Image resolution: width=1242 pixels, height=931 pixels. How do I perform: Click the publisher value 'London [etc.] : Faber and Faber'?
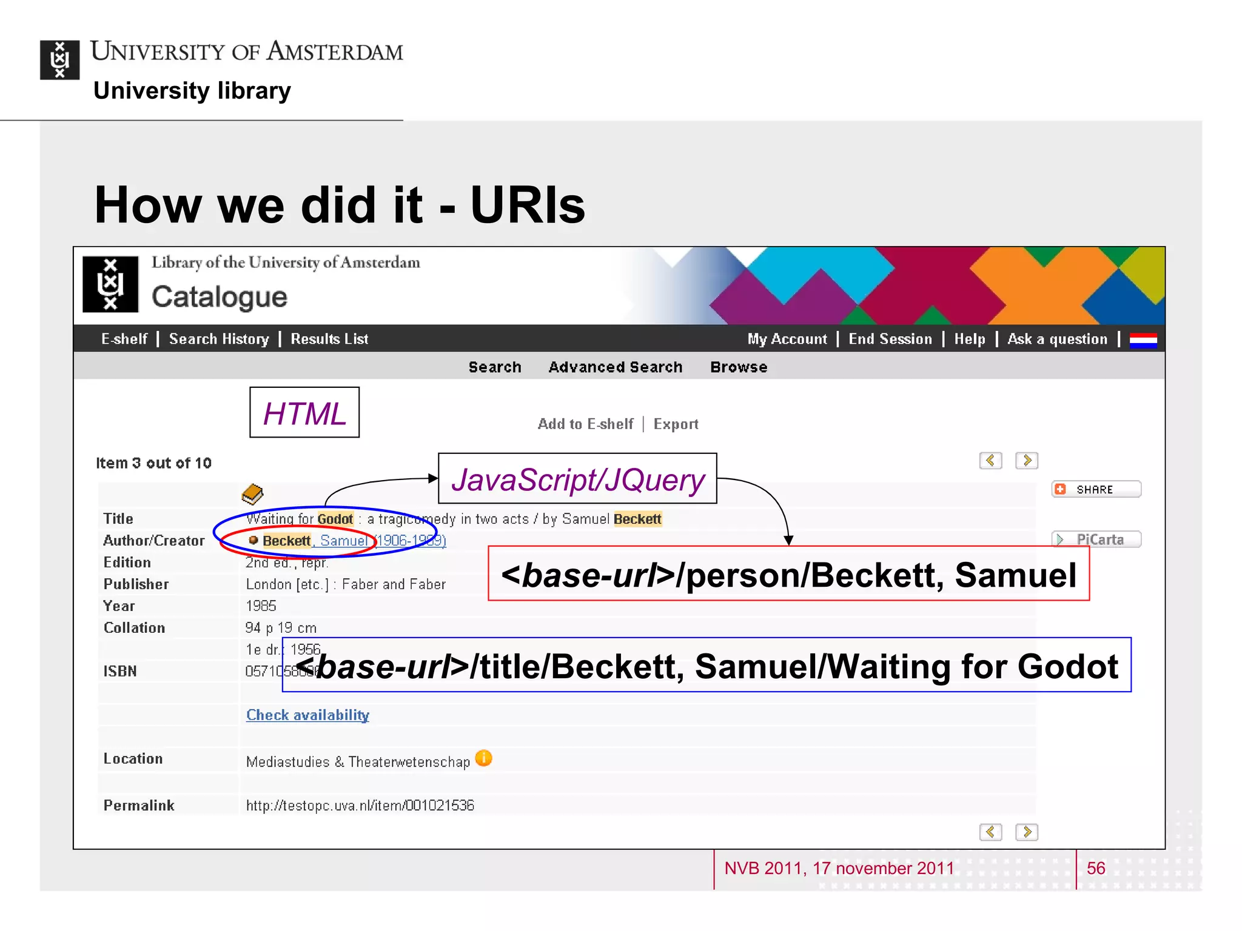pyautogui.click(x=346, y=584)
